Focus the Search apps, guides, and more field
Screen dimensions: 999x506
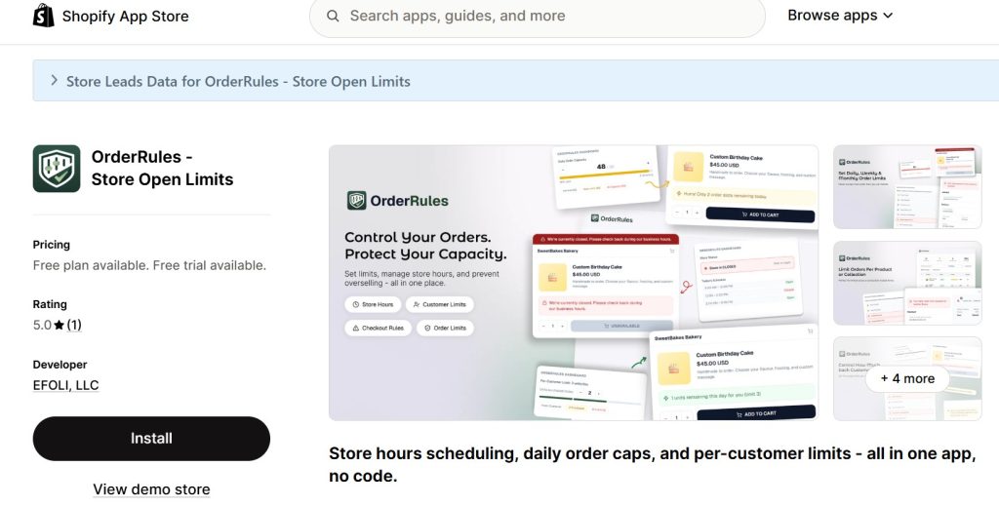click(538, 16)
